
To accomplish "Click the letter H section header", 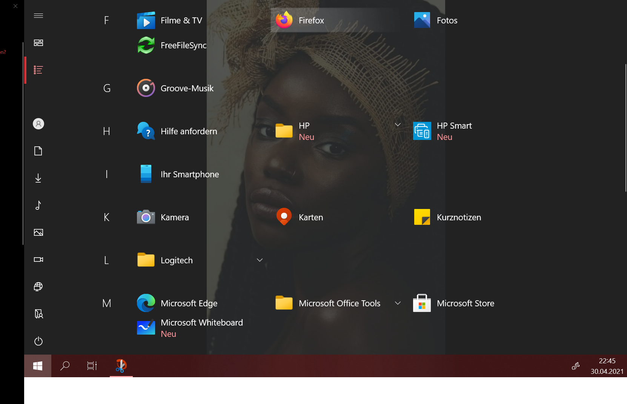I will tap(107, 131).
